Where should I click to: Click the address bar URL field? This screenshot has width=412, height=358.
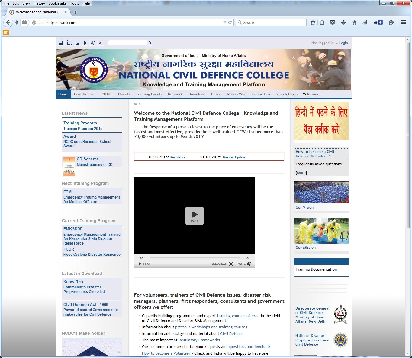(x=130, y=22)
